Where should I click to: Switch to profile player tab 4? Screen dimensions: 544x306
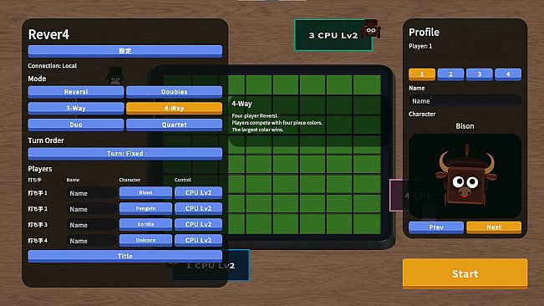click(508, 74)
